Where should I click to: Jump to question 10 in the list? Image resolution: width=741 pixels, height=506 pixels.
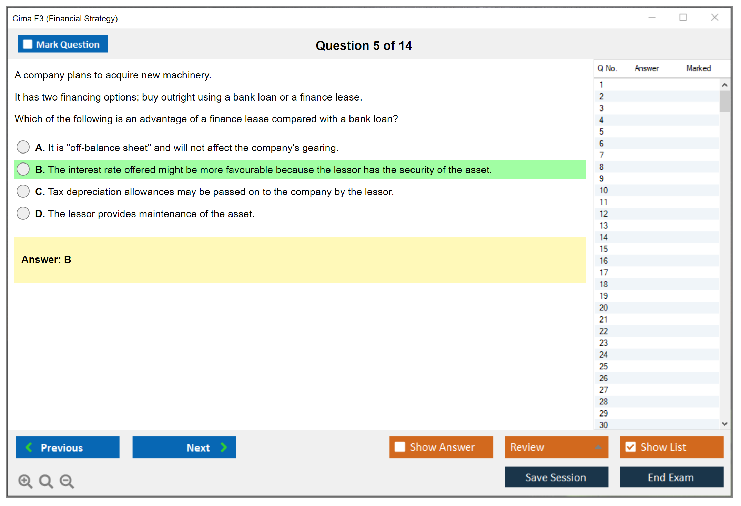603,190
